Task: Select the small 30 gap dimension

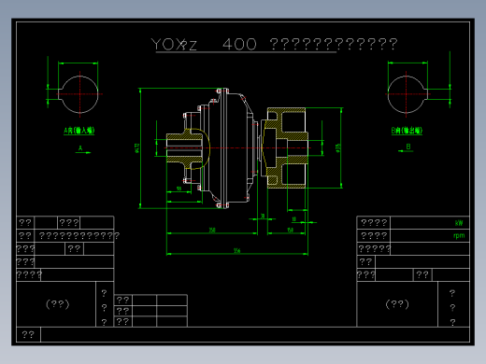Action: pyautogui.click(x=263, y=216)
